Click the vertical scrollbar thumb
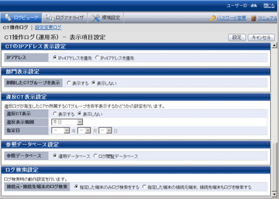The height and width of the screenshot is (199, 279). pos(274,167)
